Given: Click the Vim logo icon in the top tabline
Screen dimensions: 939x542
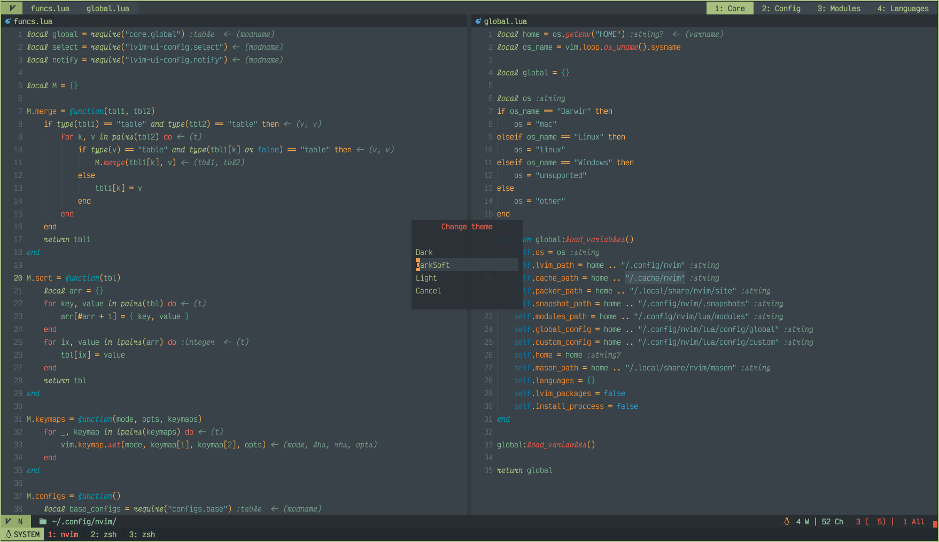Looking at the screenshot, I should pyautogui.click(x=12, y=8).
